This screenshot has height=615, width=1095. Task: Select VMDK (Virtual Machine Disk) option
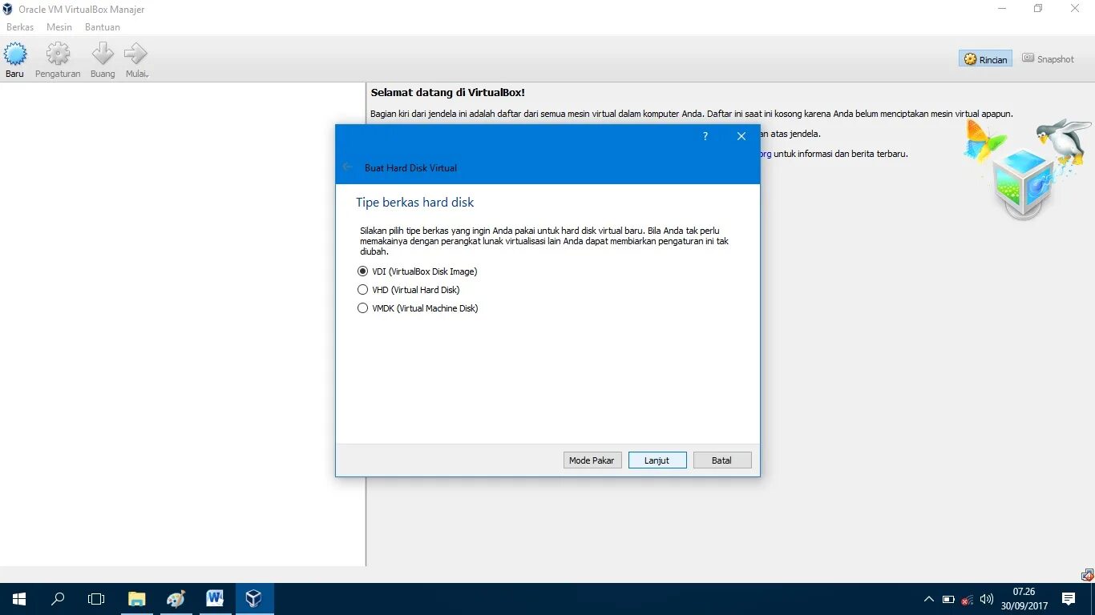(418, 308)
